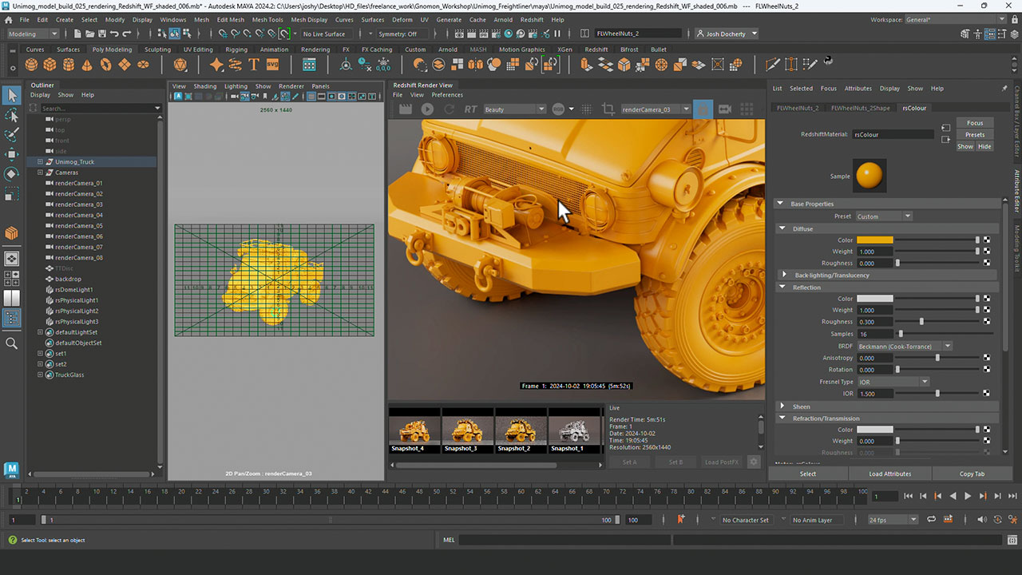The height and width of the screenshot is (575, 1022).
Task: Toggle playback loop mode in range slider
Action: [931, 520]
